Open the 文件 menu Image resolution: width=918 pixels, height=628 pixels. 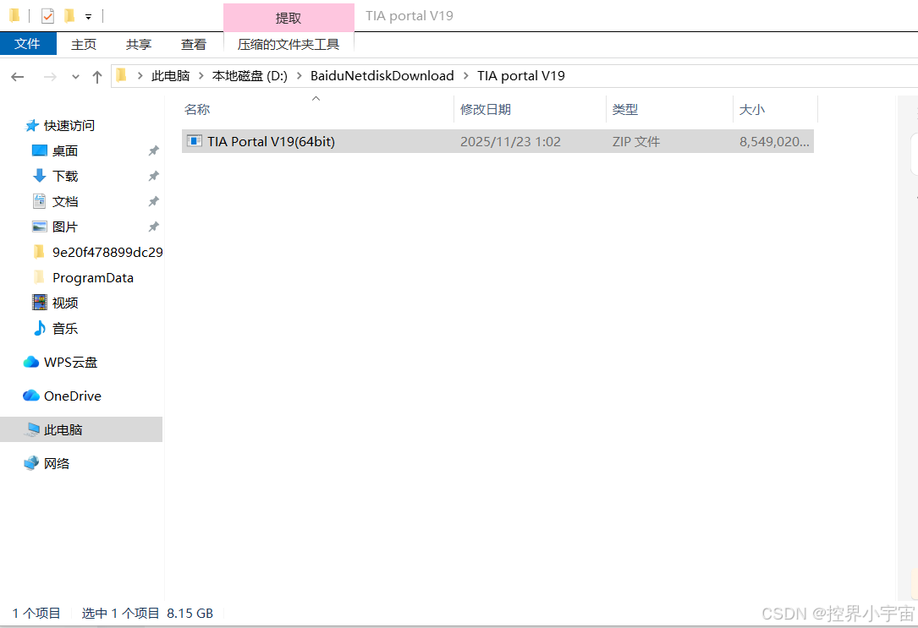28,44
